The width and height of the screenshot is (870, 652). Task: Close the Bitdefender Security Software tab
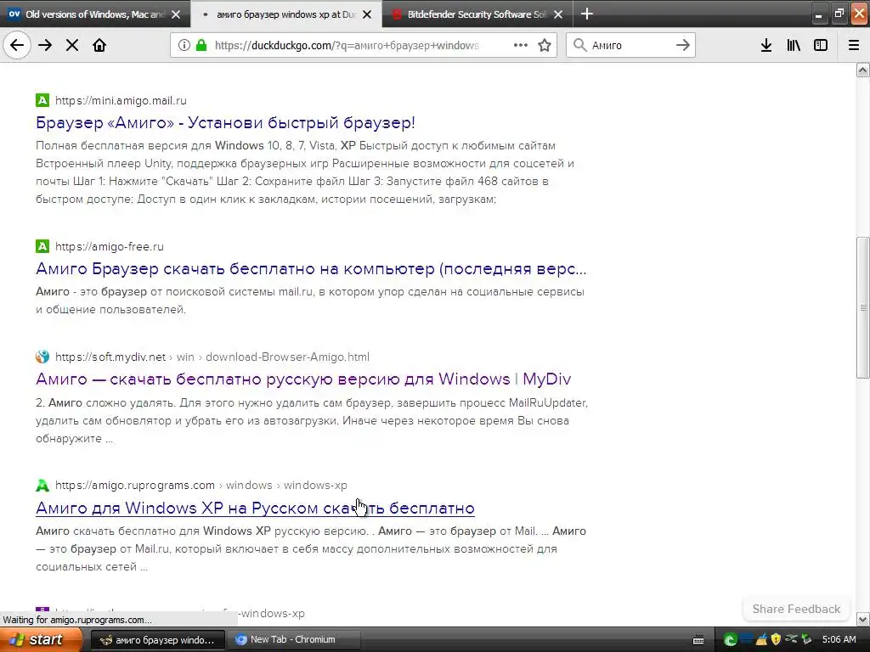558,14
